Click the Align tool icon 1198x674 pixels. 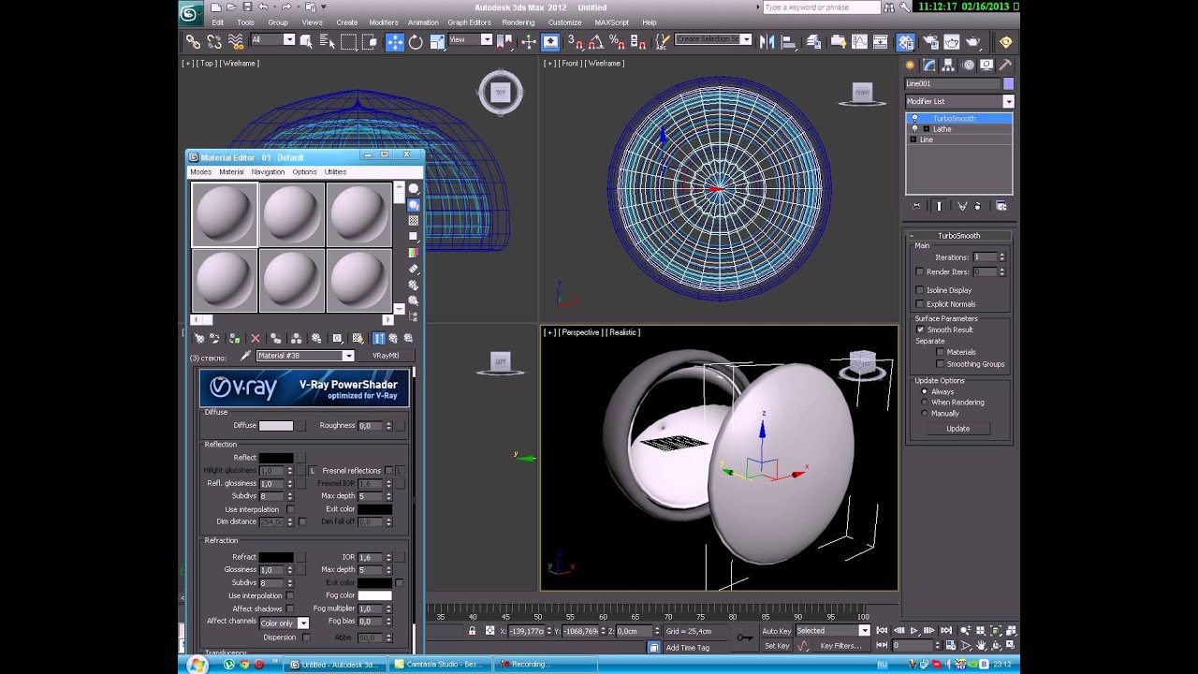pyautogui.click(x=788, y=41)
